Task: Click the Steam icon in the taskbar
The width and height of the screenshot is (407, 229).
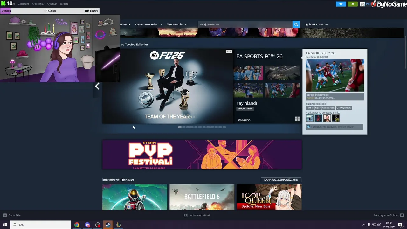Action: (108, 225)
